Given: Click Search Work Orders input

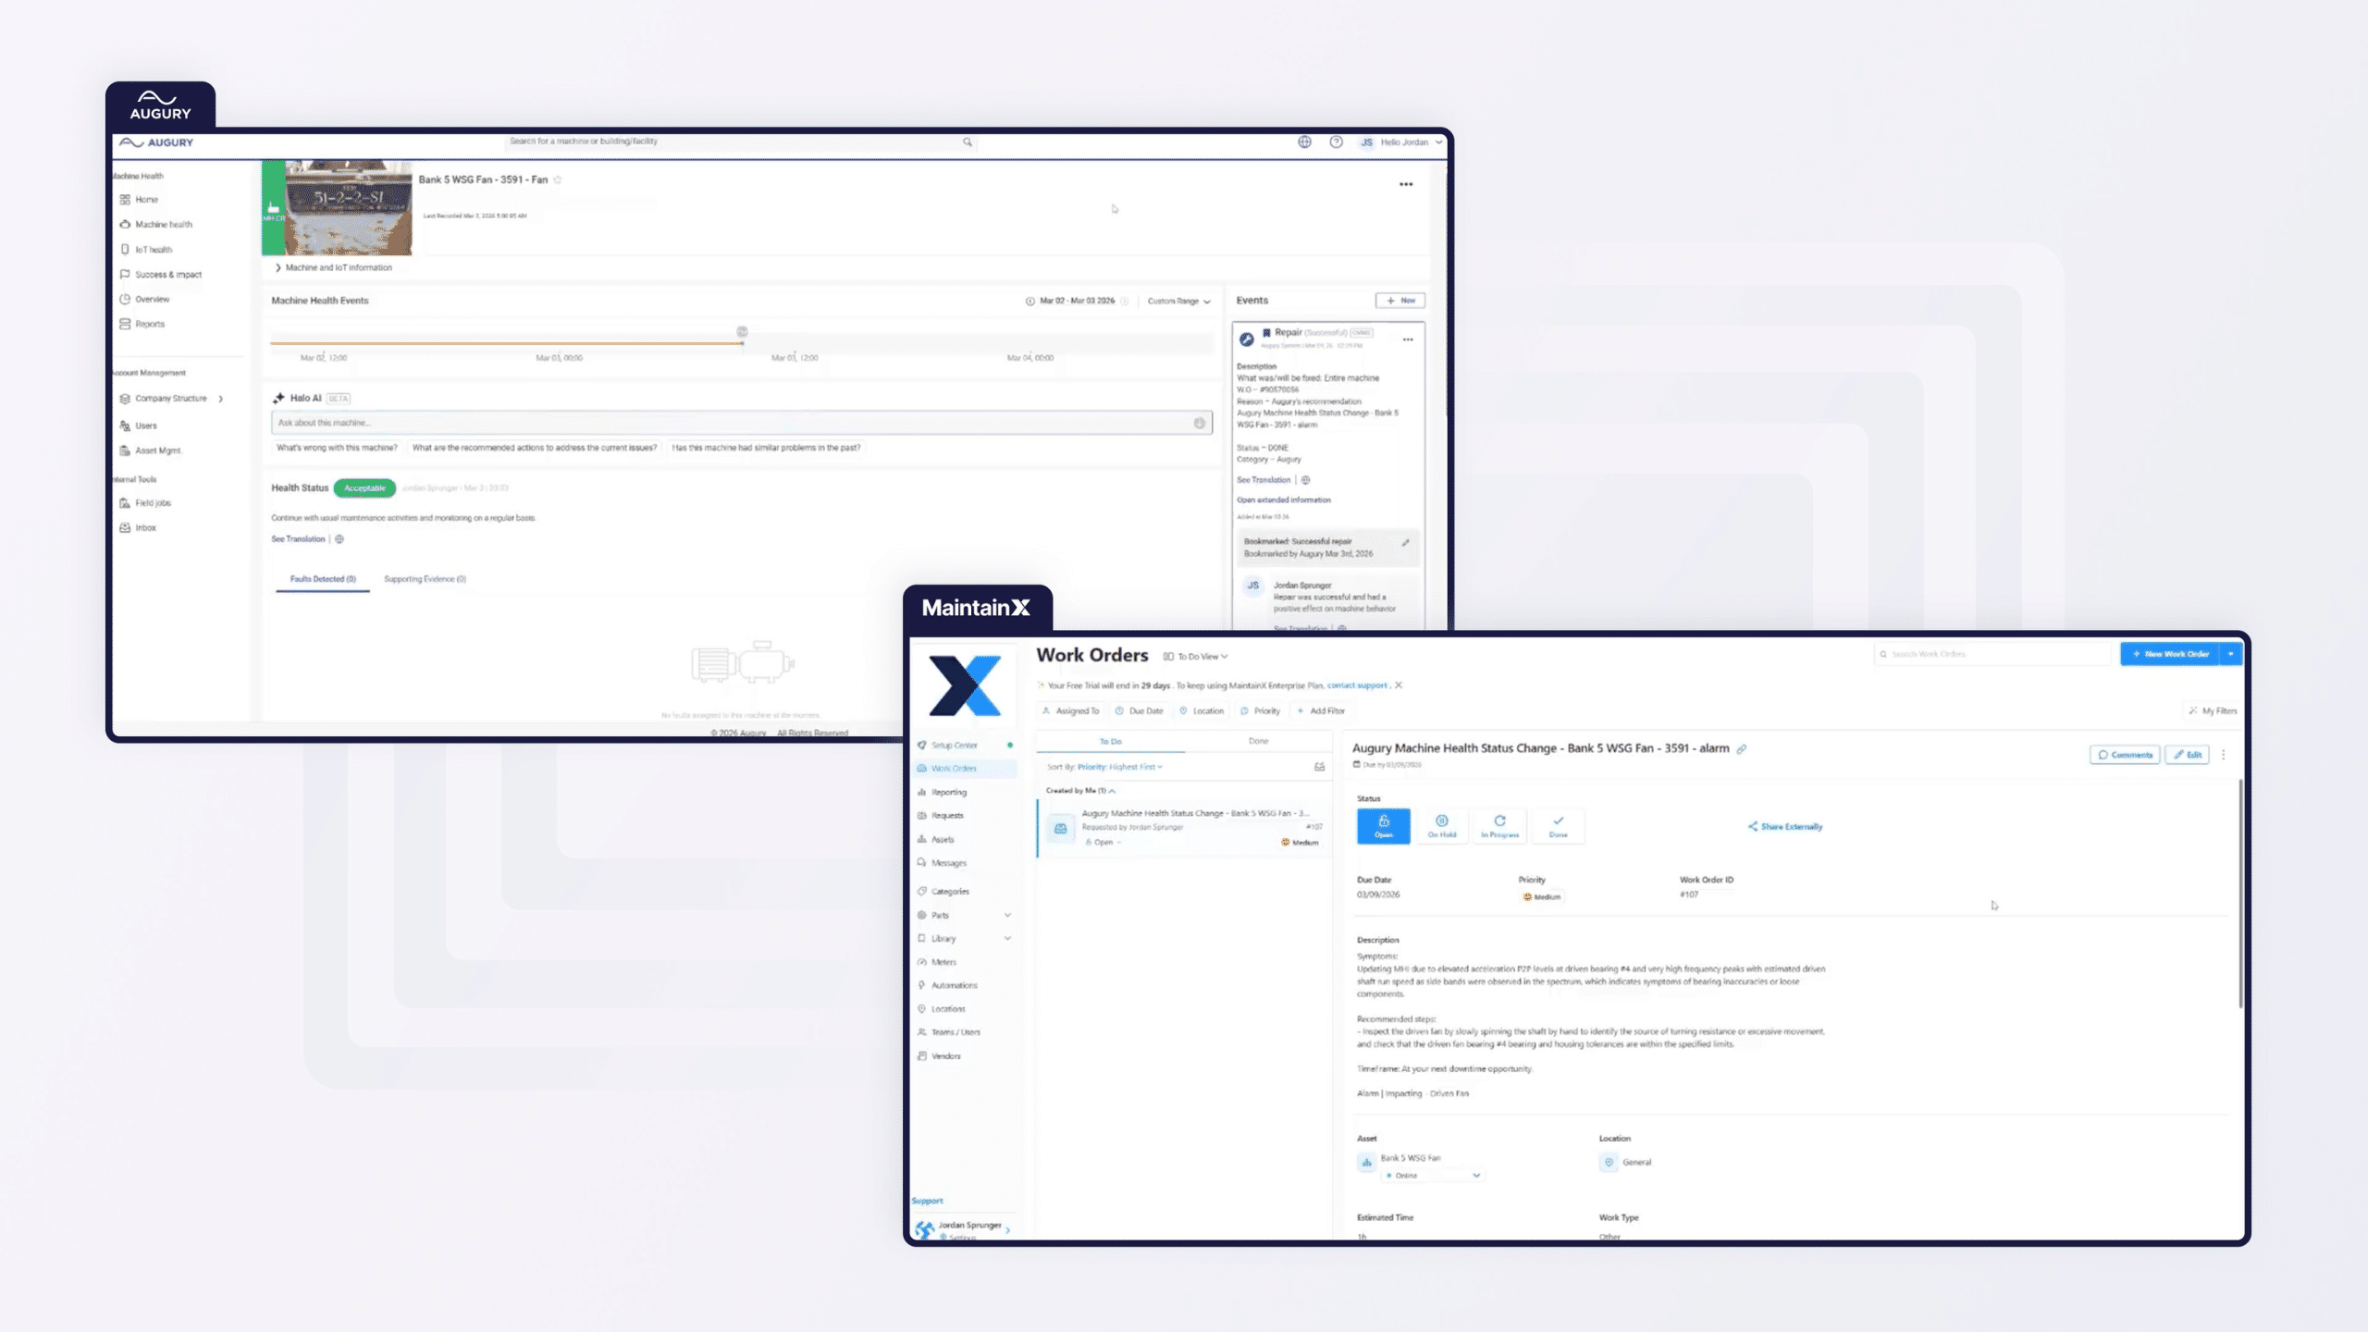Looking at the screenshot, I should [x=1993, y=654].
